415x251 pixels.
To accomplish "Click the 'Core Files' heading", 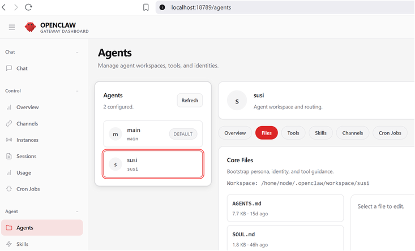I will click(240, 160).
